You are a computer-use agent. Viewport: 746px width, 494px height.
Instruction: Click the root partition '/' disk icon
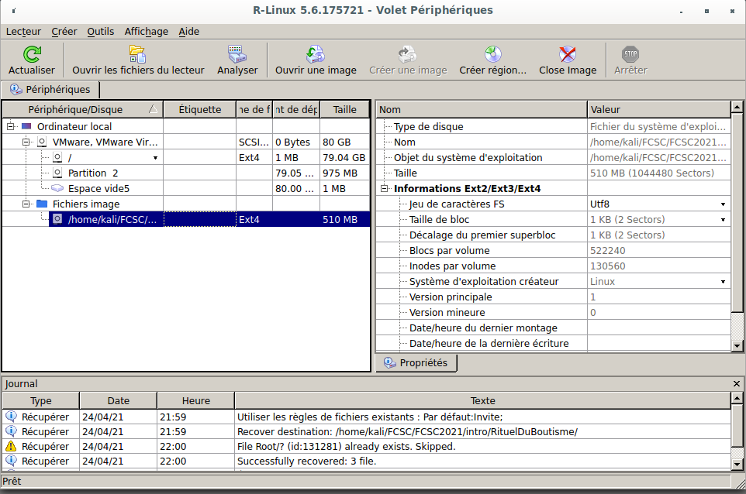57,157
